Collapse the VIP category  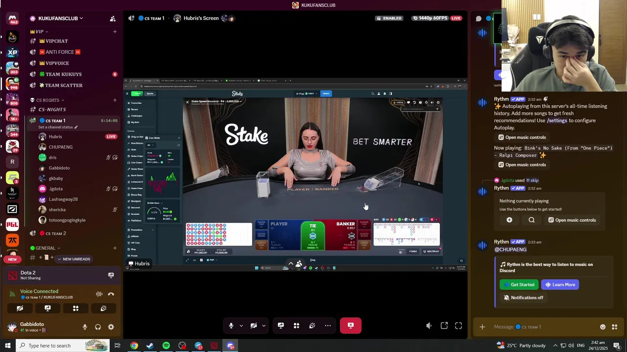click(39, 32)
